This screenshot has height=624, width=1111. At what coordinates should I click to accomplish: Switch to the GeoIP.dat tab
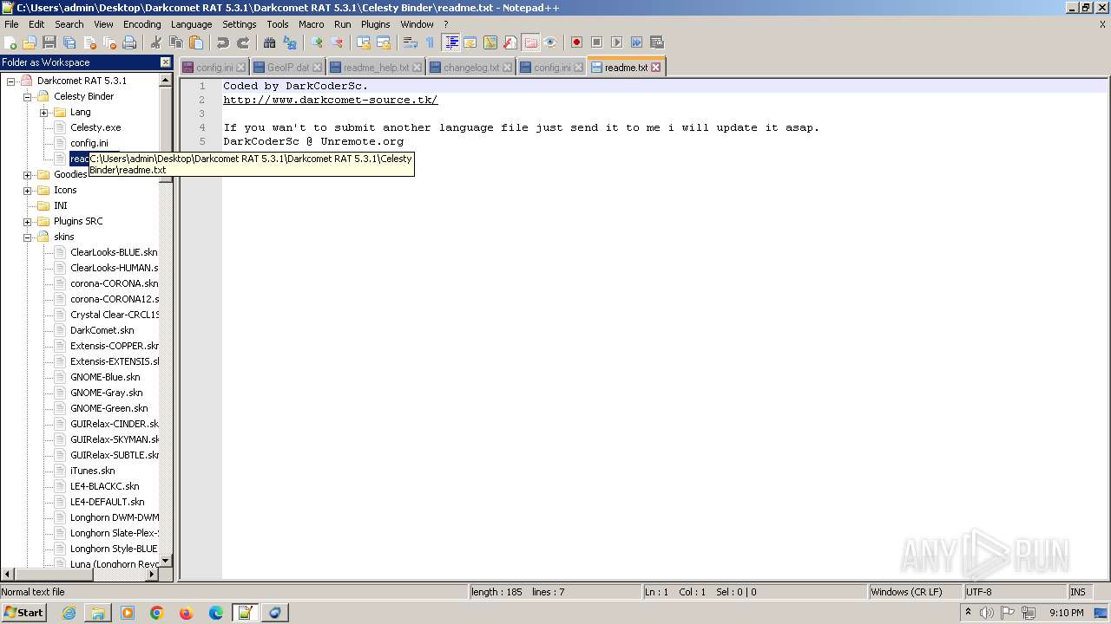(x=287, y=68)
